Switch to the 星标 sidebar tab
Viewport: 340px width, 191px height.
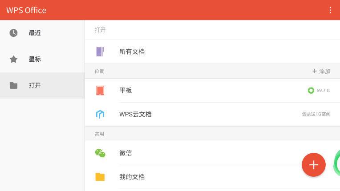(42, 59)
